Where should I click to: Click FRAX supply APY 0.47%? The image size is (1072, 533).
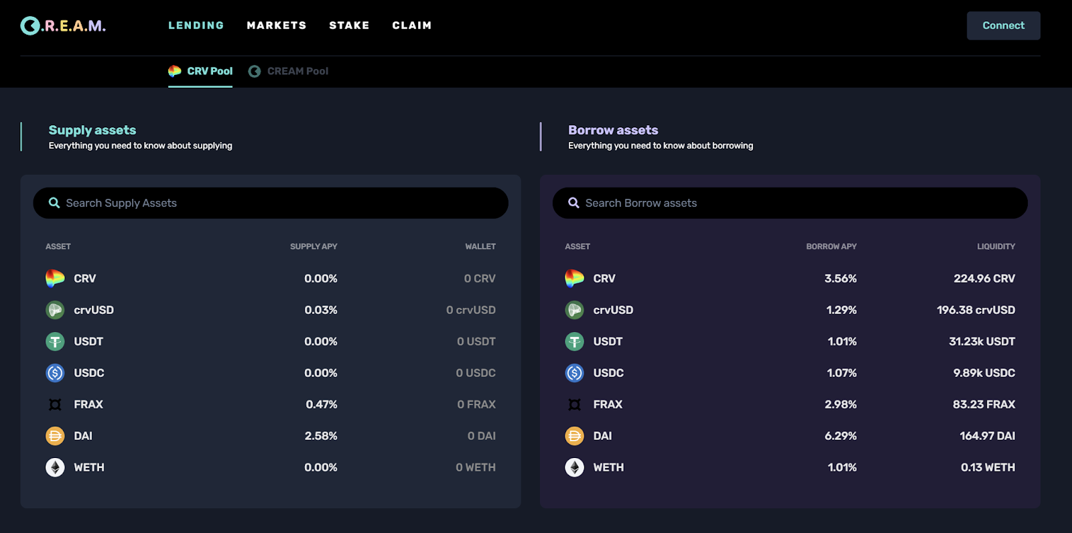pos(322,404)
